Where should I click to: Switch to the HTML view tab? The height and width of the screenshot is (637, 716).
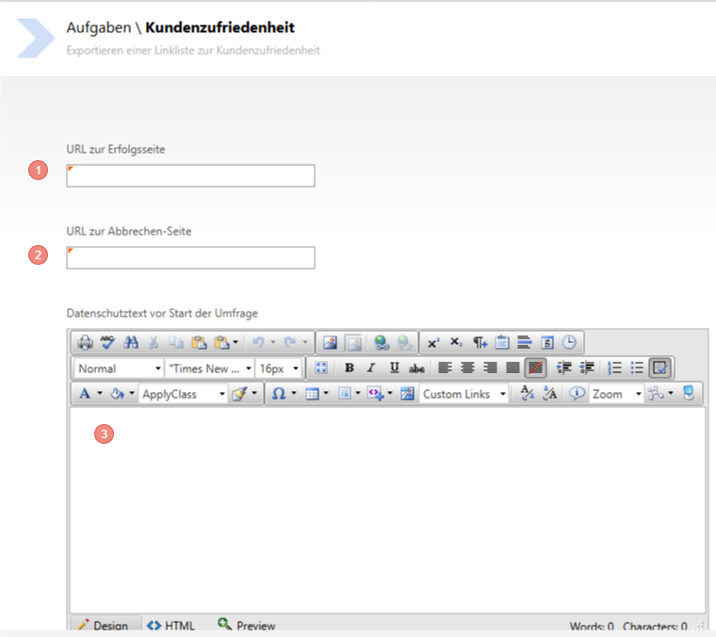(x=171, y=626)
